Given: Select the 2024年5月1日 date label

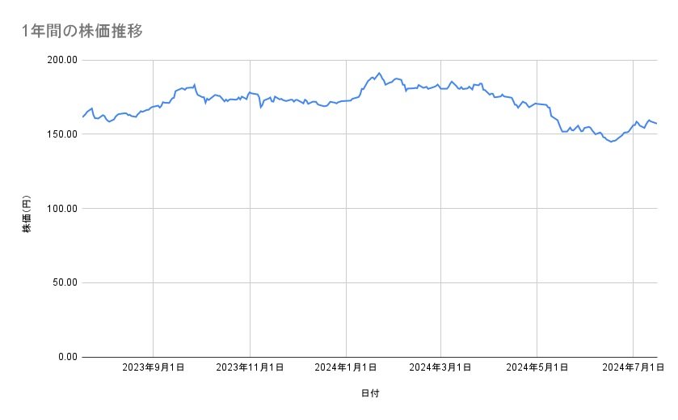Looking at the screenshot, I should 537,367.
